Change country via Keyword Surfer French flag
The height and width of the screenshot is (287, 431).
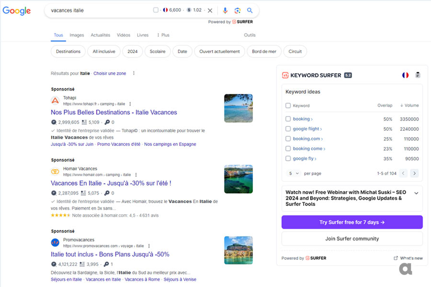coord(405,75)
